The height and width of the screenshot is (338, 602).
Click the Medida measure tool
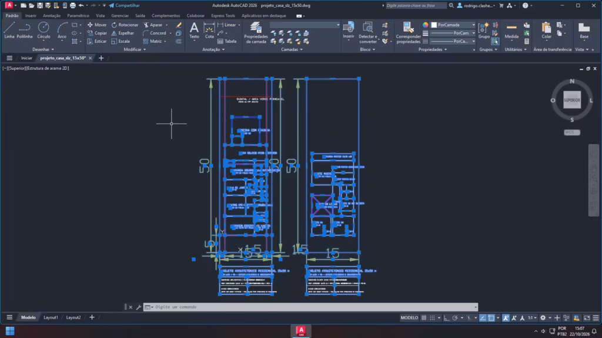(511, 31)
